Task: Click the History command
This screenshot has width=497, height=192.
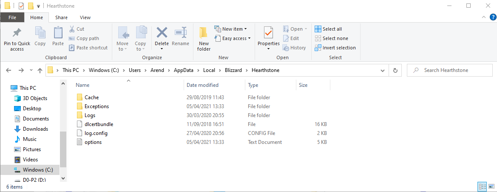Action: coord(294,48)
